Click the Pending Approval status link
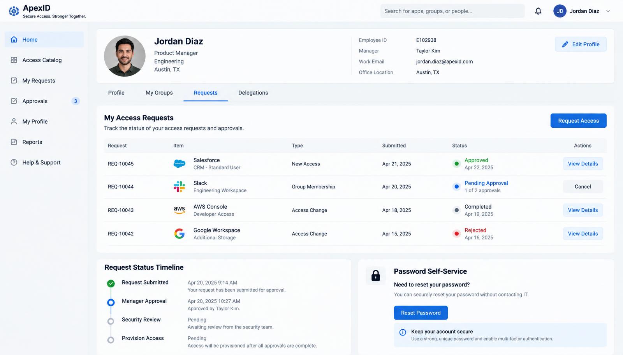This screenshot has width=623, height=355. tap(486, 183)
